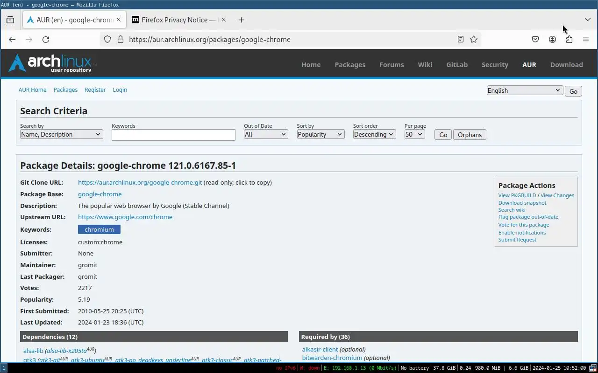Open the Wiki nav item
The height and width of the screenshot is (373, 598).
[x=425, y=65]
